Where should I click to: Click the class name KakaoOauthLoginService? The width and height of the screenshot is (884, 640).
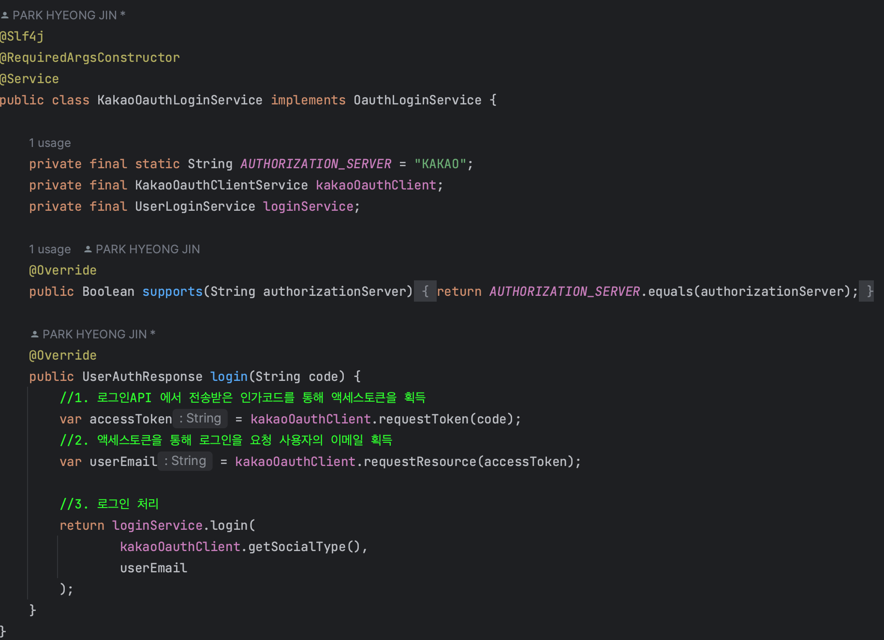[180, 101]
